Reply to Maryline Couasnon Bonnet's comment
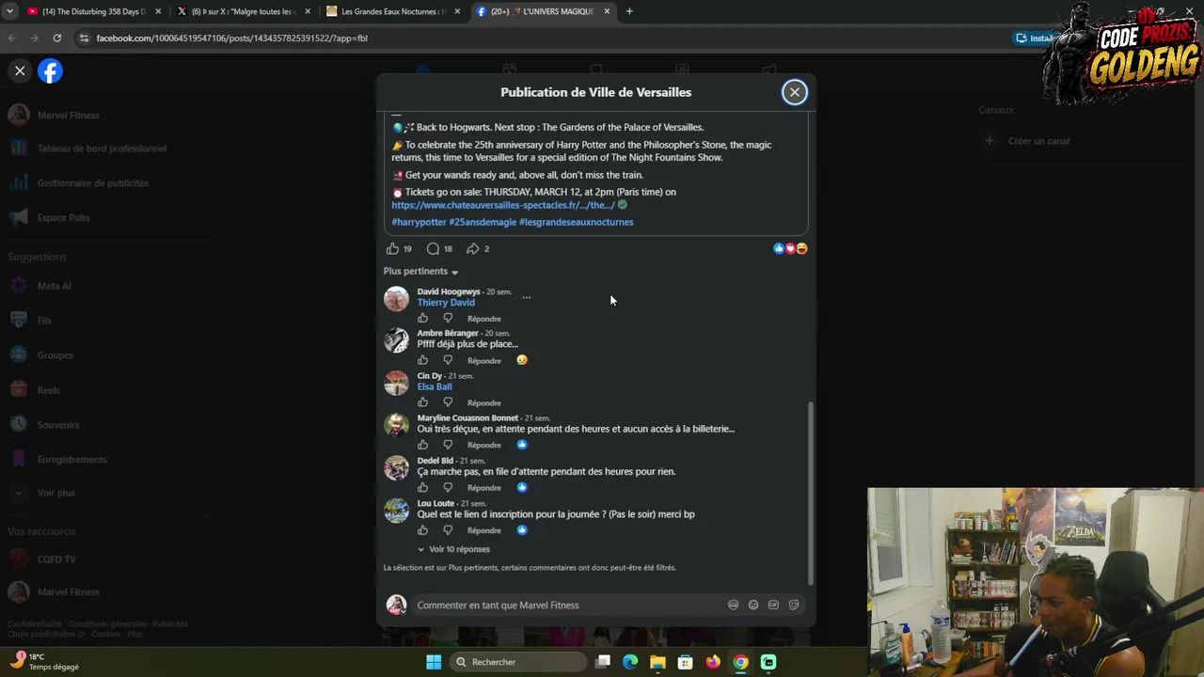 click(x=484, y=446)
